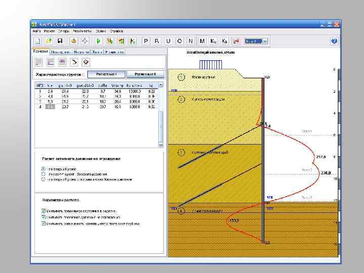Open the stage dropdown in the toolbar
Image resolution: width=364 pixels, height=273 pixels.
(265, 41)
